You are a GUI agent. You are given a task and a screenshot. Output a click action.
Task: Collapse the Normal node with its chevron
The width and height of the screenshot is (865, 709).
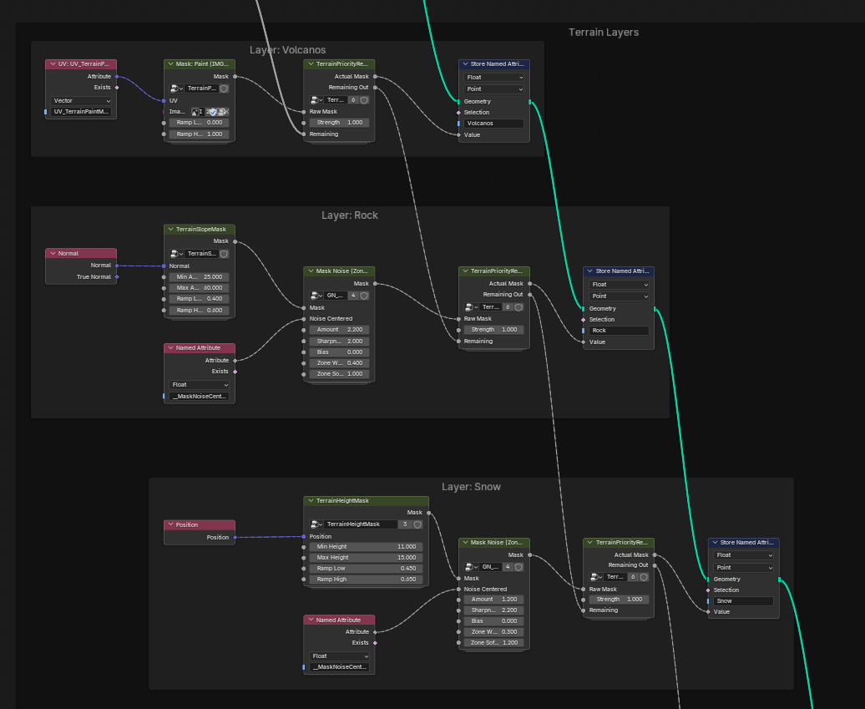(53, 253)
